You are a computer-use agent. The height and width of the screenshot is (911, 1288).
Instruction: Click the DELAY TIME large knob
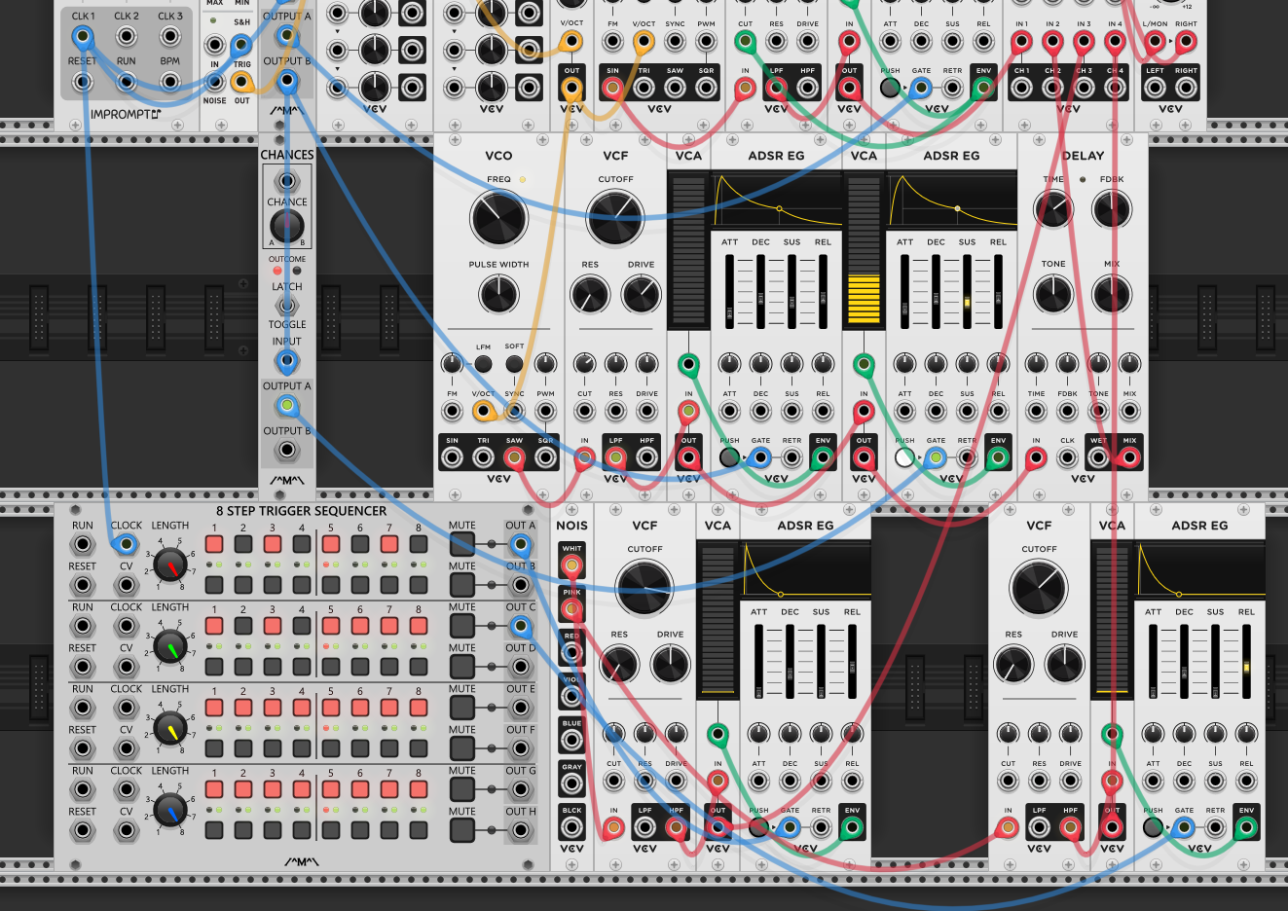(1052, 208)
